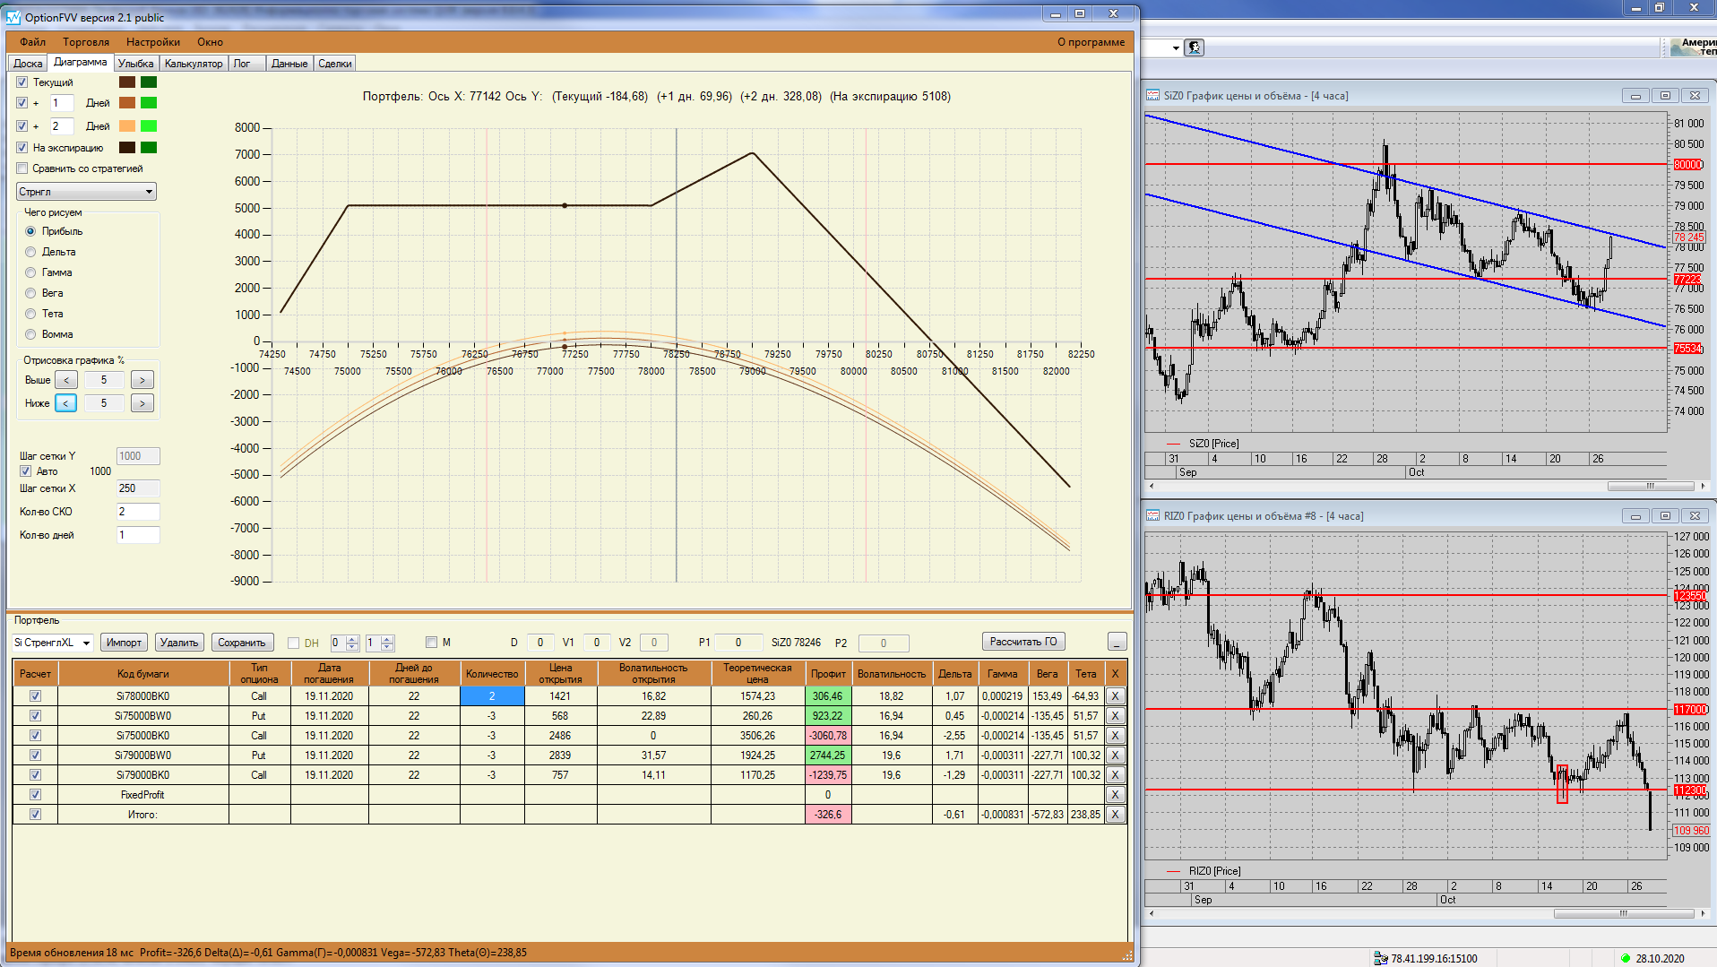Select the Дельта radio button
1717x967 pixels.
(x=30, y=252)
